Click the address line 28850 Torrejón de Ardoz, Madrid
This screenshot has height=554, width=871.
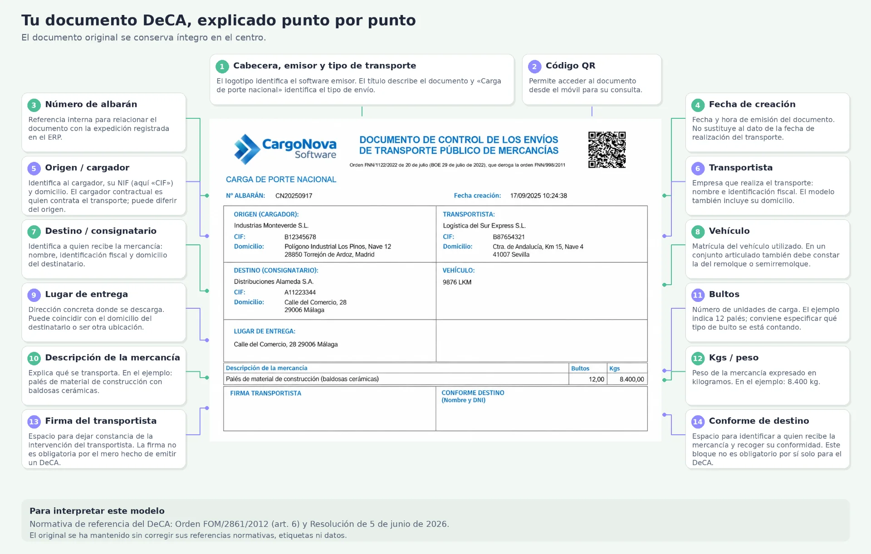pyautogui.click(x=329, y=255)
